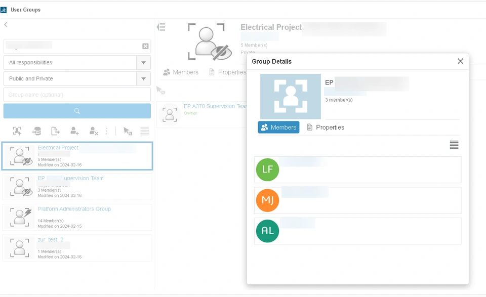This screenshot has height=297, width=486.
Task: Click the database import icon
Action: click(36, 132)
